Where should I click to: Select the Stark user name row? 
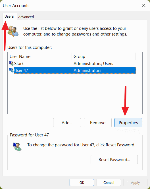[x=72, y=64]
